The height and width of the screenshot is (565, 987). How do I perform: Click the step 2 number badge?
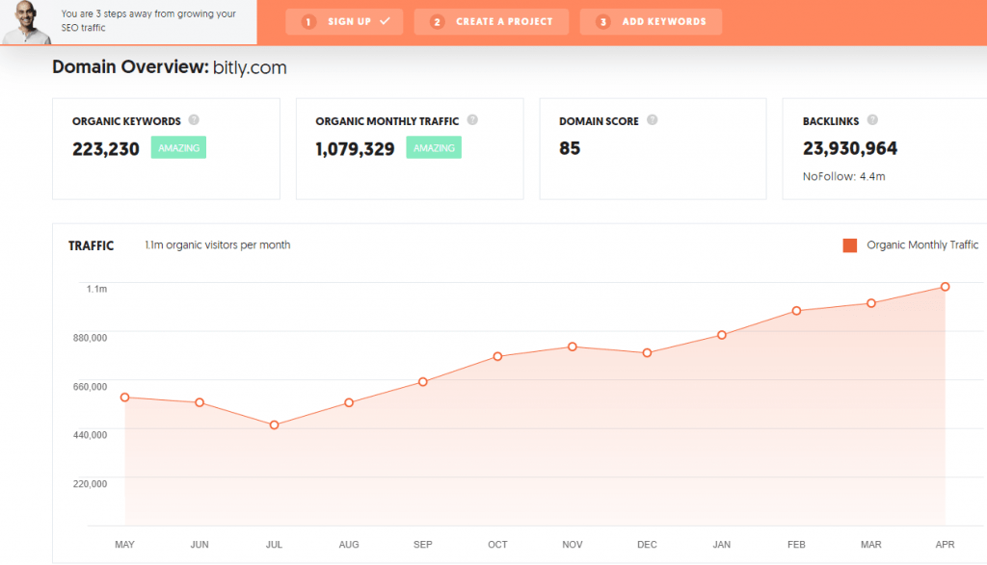(x=437, y=22)
